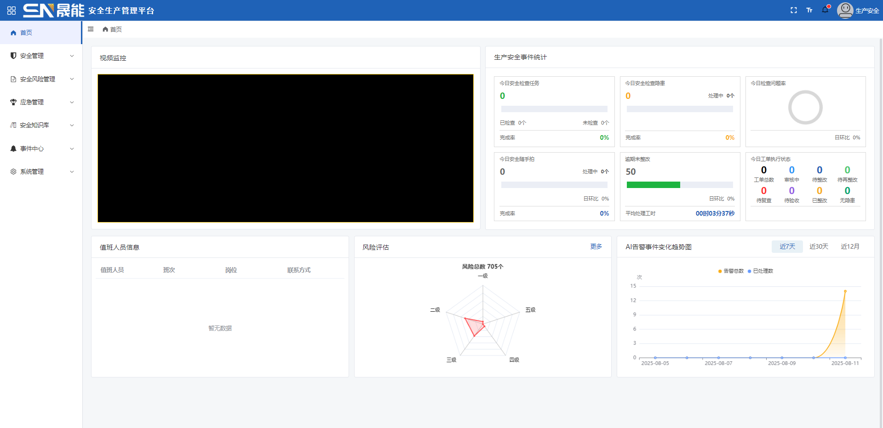Open the 事件中心 menu
Screen dimensions: 883x428
click(41, 148)
